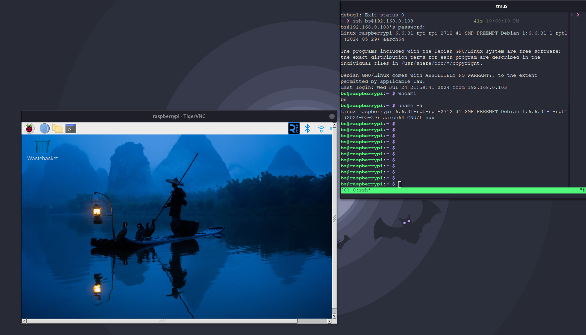The image size is (586, 335).
Task: Launch the terminal from the VNC taskbar
Action: coord(71,128)
